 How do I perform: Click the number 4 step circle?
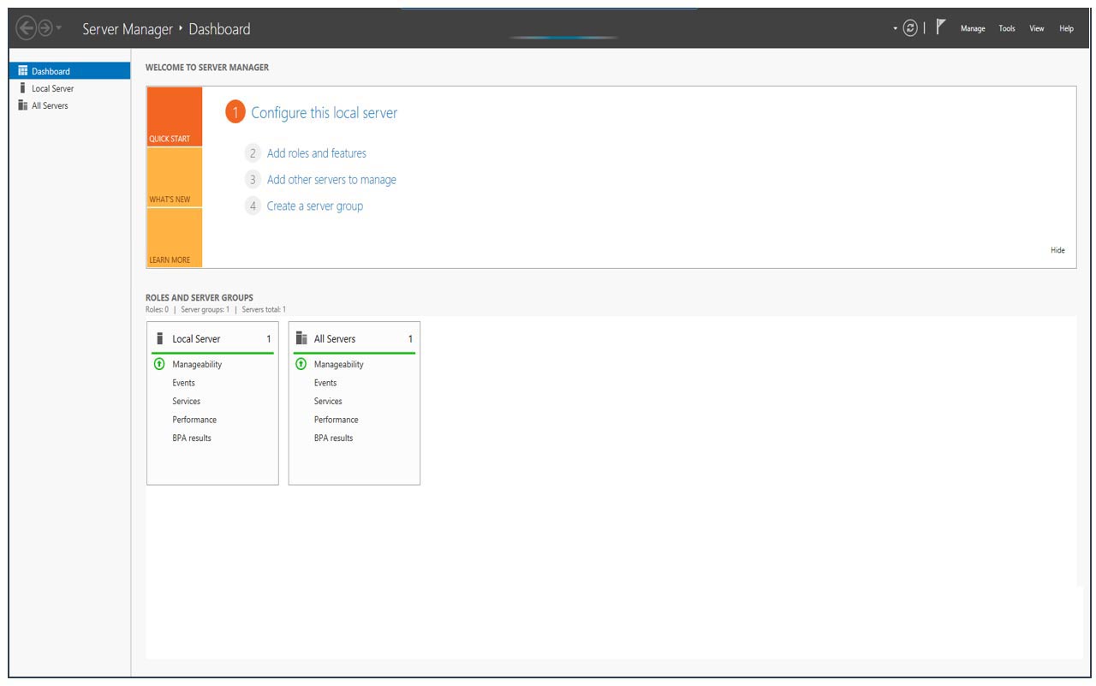point(253,206)
